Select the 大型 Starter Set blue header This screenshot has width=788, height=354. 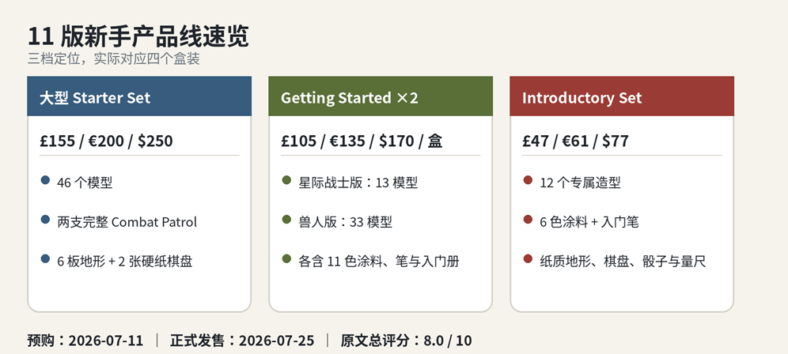click(139, 96)
